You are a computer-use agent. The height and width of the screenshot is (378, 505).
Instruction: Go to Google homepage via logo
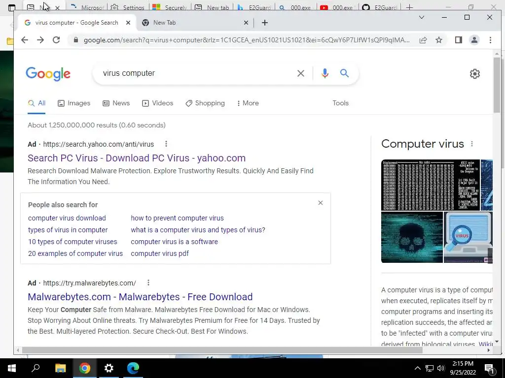tap(48, 74)
